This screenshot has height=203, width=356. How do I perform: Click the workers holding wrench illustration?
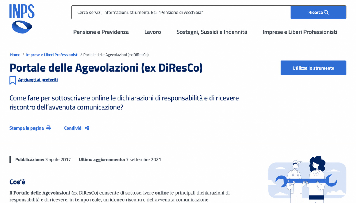coord(307,178)
